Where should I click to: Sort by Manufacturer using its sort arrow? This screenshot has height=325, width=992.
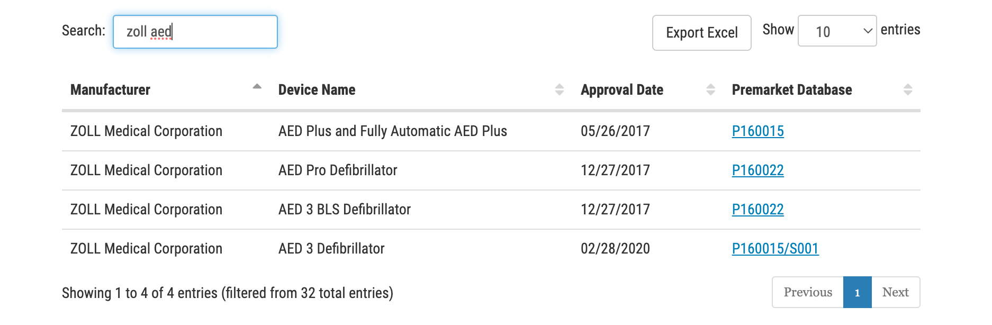tap(257, 87)
